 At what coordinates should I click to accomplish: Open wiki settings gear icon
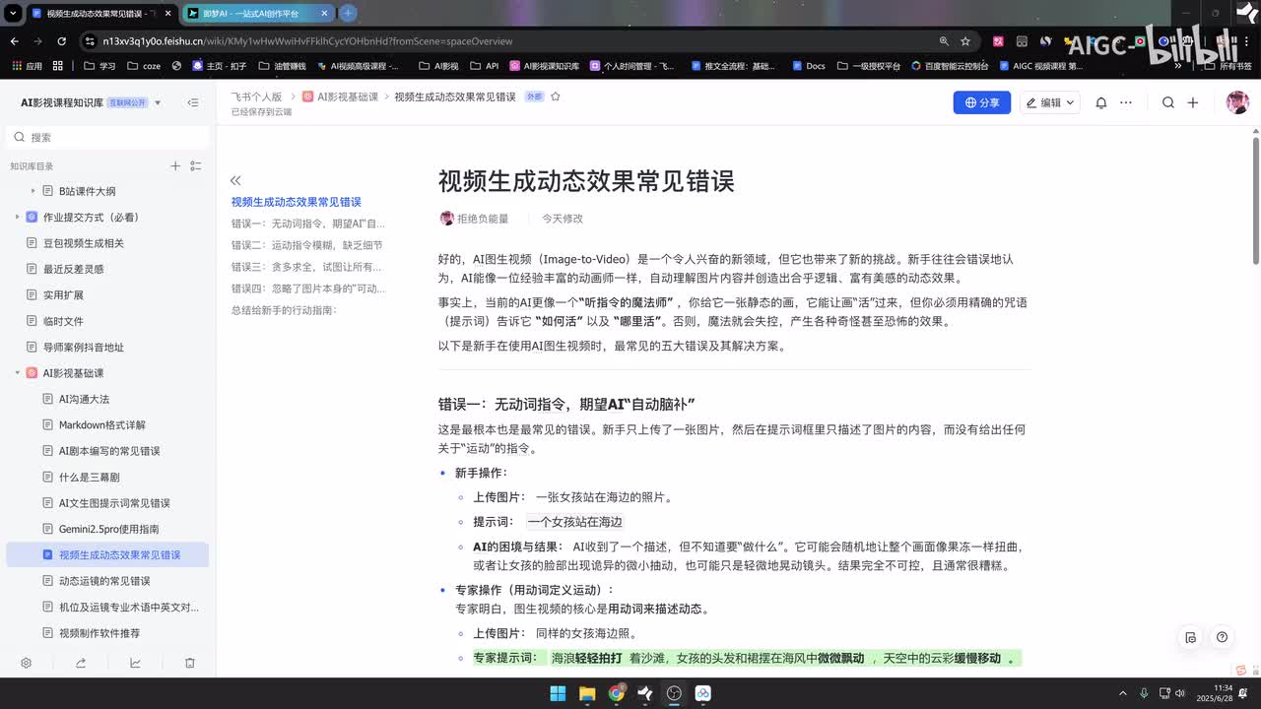(27, 663)
